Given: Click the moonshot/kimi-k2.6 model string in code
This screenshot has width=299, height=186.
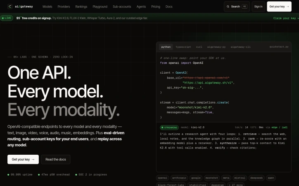Looking at the screenshot, I should click(195, 107).
